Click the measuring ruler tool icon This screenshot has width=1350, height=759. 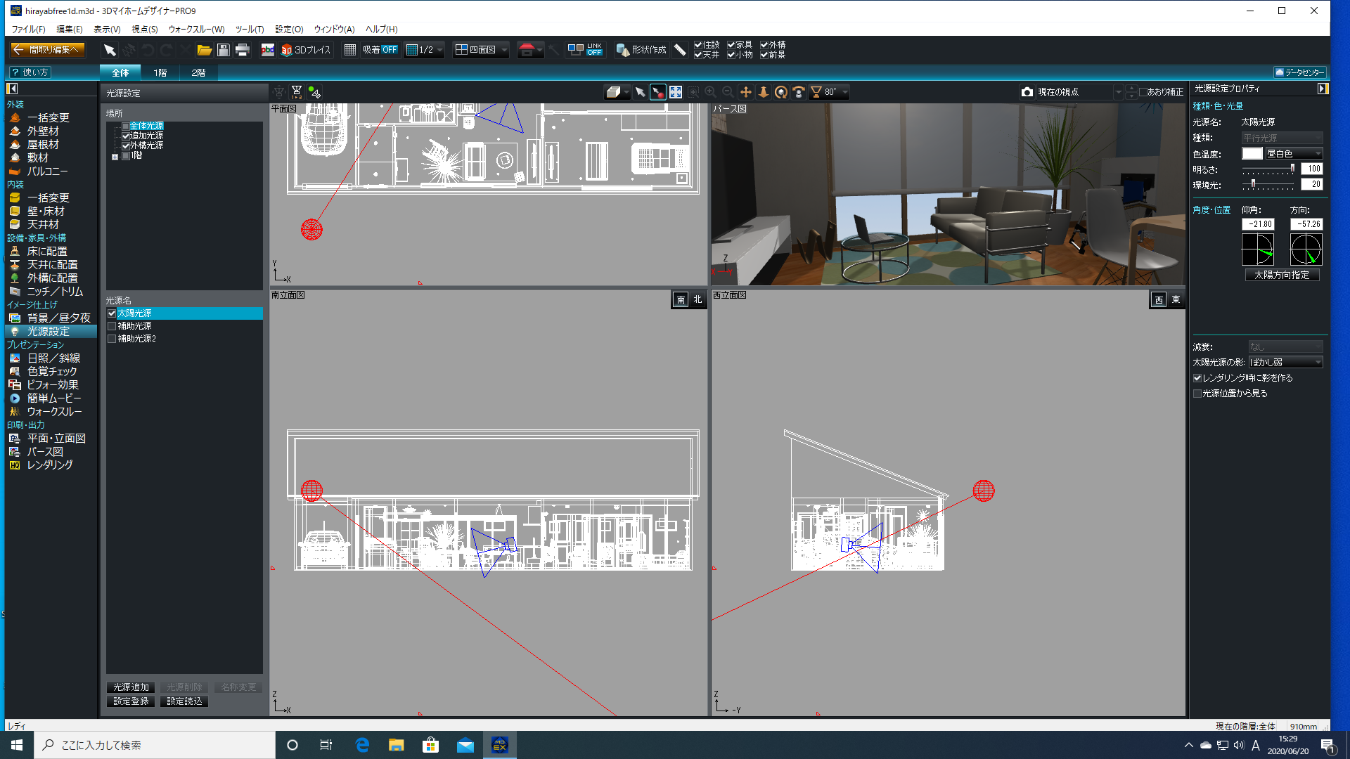[680, 50]
